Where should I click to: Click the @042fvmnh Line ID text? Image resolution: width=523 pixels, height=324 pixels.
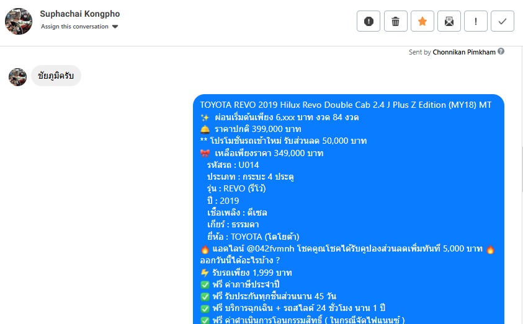(270, 249)
